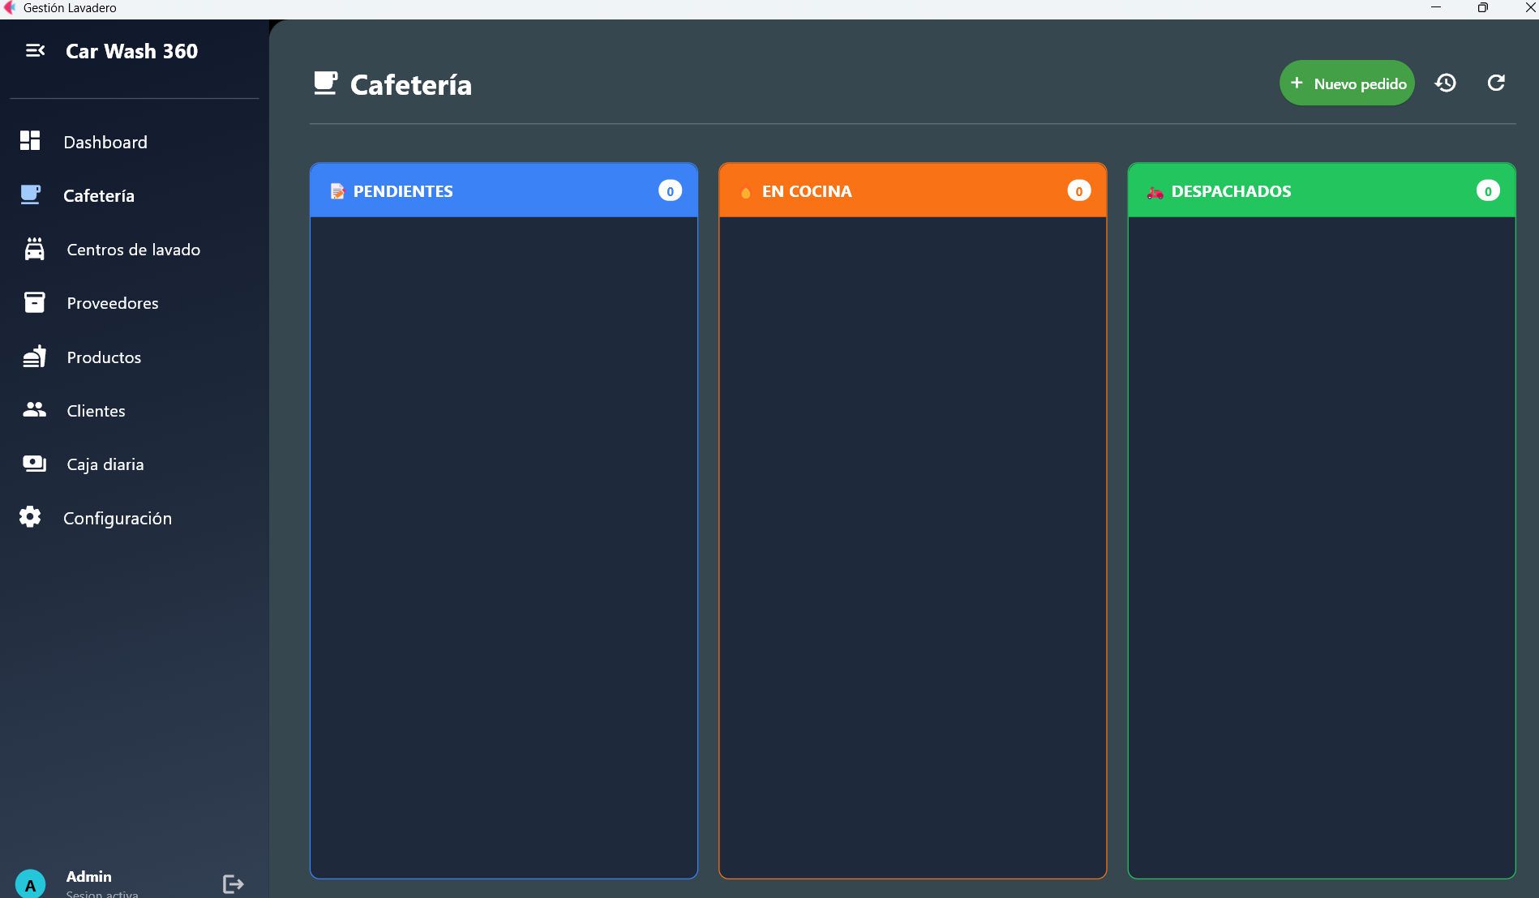Open Configuración settings
The width and height of the screenshot is (1539, 898).
118,518
